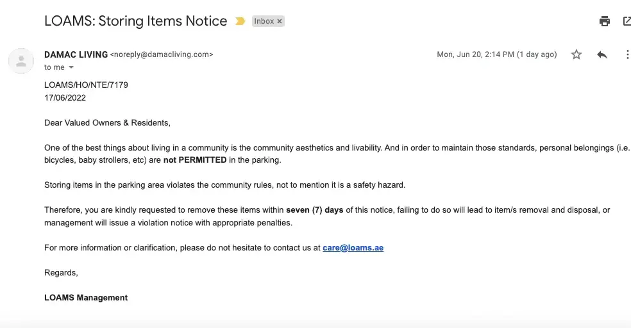Open the email in a new window

pos(627,21)
